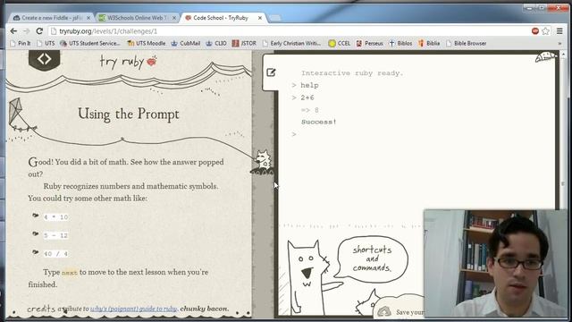This screenshot has width=572, height=322.
Task: Open the UTS bookmark
Action: tap(46, 43)
